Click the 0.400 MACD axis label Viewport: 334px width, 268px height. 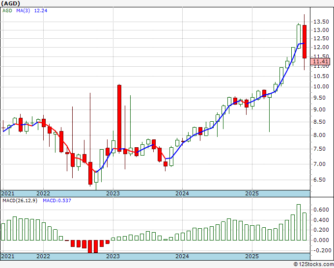click(321, 220)
